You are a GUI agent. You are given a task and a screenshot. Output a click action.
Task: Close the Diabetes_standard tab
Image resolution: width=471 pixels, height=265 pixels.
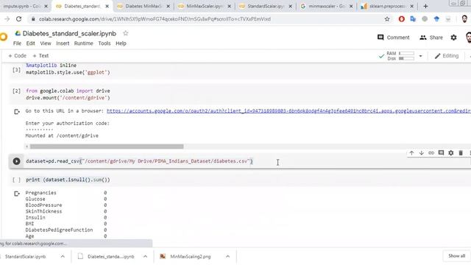pyautogui.click(x=107, y=6)
